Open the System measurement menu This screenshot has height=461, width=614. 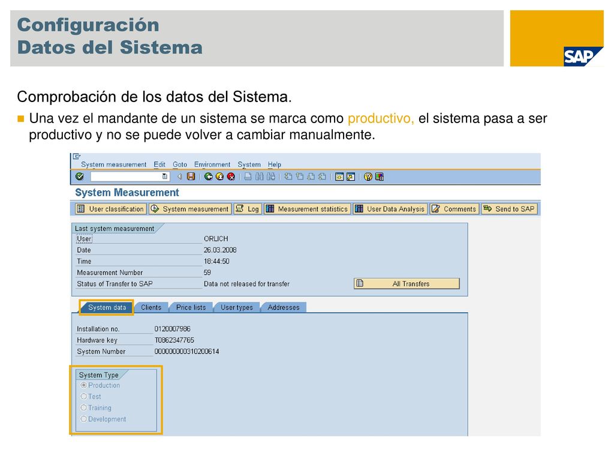113,164
